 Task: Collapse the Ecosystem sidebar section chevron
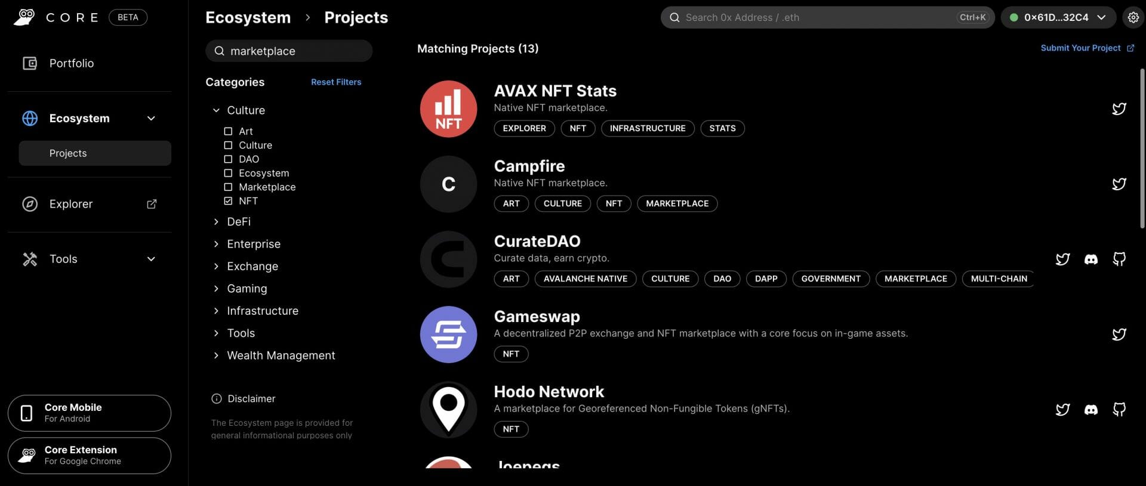[x=151, y=118]
